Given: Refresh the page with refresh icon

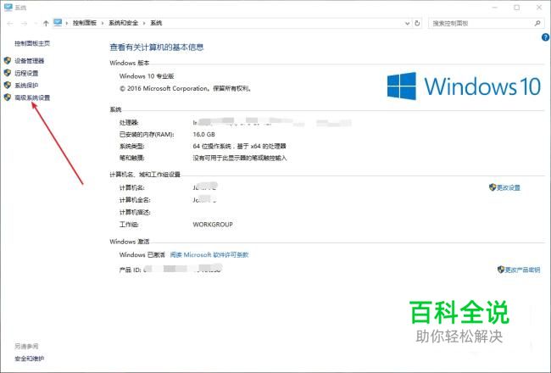Looking at the screenshot, I should [x=417, y=23].
